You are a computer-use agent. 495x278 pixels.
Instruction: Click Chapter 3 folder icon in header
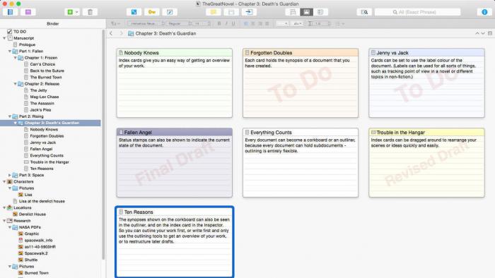click(x=131, y=33)
